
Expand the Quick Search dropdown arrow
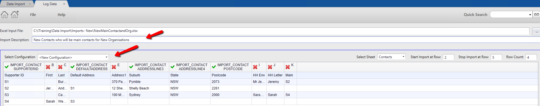pyautogui.click(x=530, y=15)
